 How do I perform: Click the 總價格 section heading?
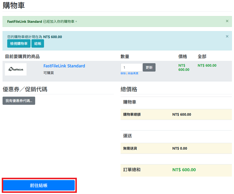(129, 89)
